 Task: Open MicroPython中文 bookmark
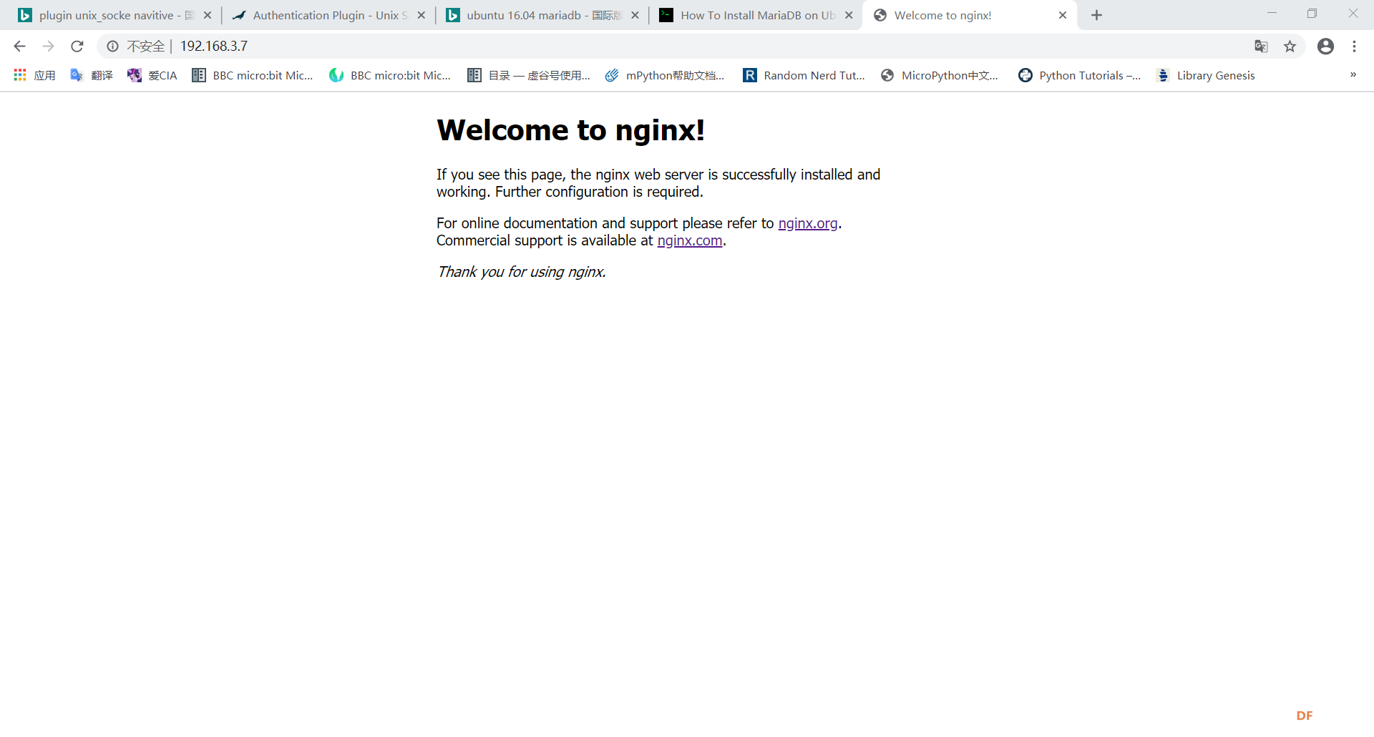pos(940,75)
